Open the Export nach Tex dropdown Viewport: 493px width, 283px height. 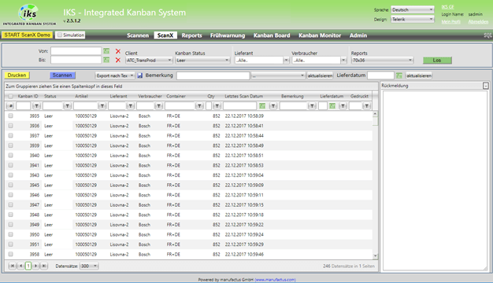click(115, 75)
